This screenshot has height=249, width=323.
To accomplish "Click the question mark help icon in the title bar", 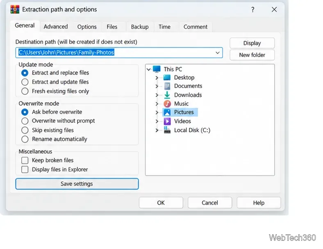I will pos(253,9).
